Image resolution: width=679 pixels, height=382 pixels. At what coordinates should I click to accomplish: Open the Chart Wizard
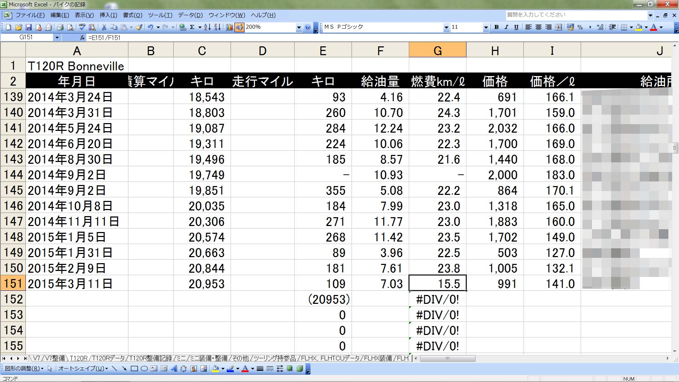click(x=229, y=27)
